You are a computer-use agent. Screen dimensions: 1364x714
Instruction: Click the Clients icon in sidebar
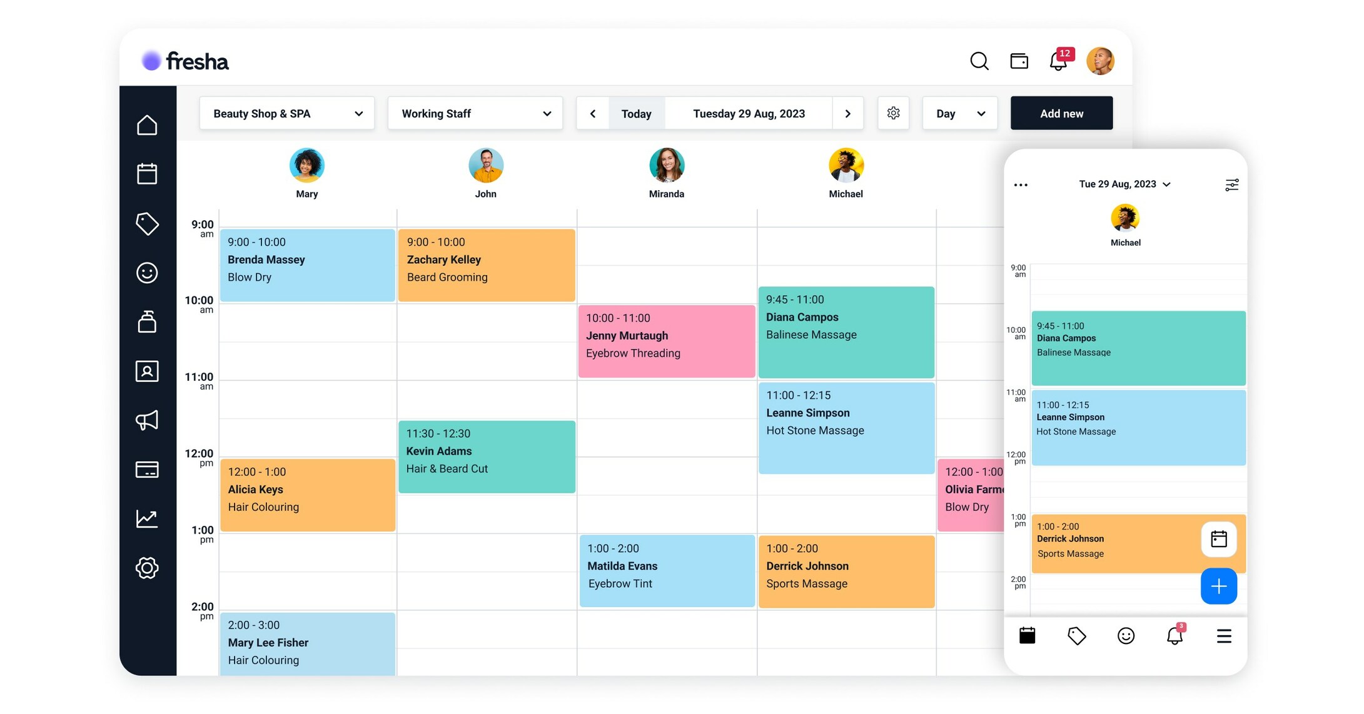pos(147,371)
